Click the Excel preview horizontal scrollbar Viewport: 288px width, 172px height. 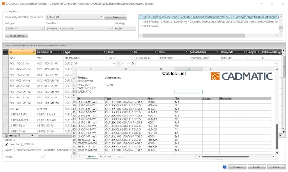[x=225, y=157]
